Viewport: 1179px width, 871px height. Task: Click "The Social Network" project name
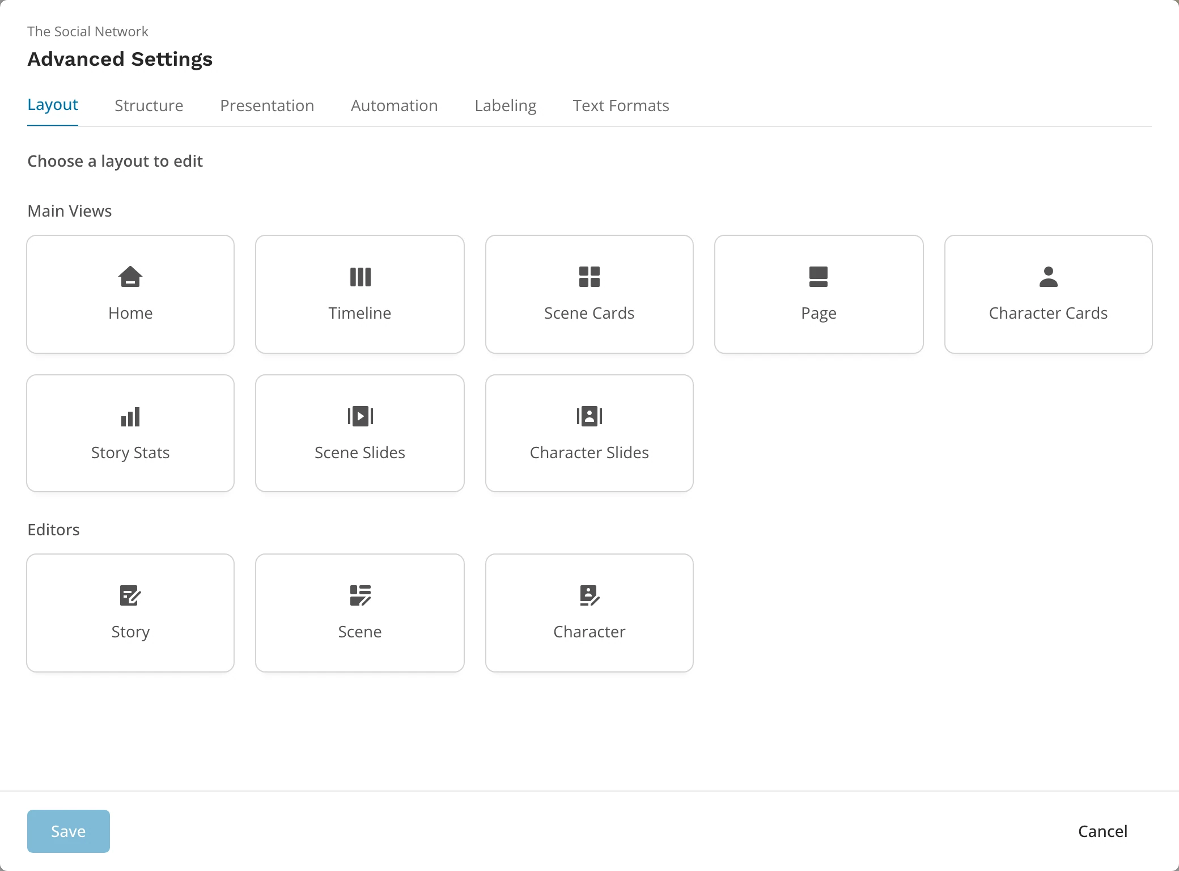click(x=88, y=32)
